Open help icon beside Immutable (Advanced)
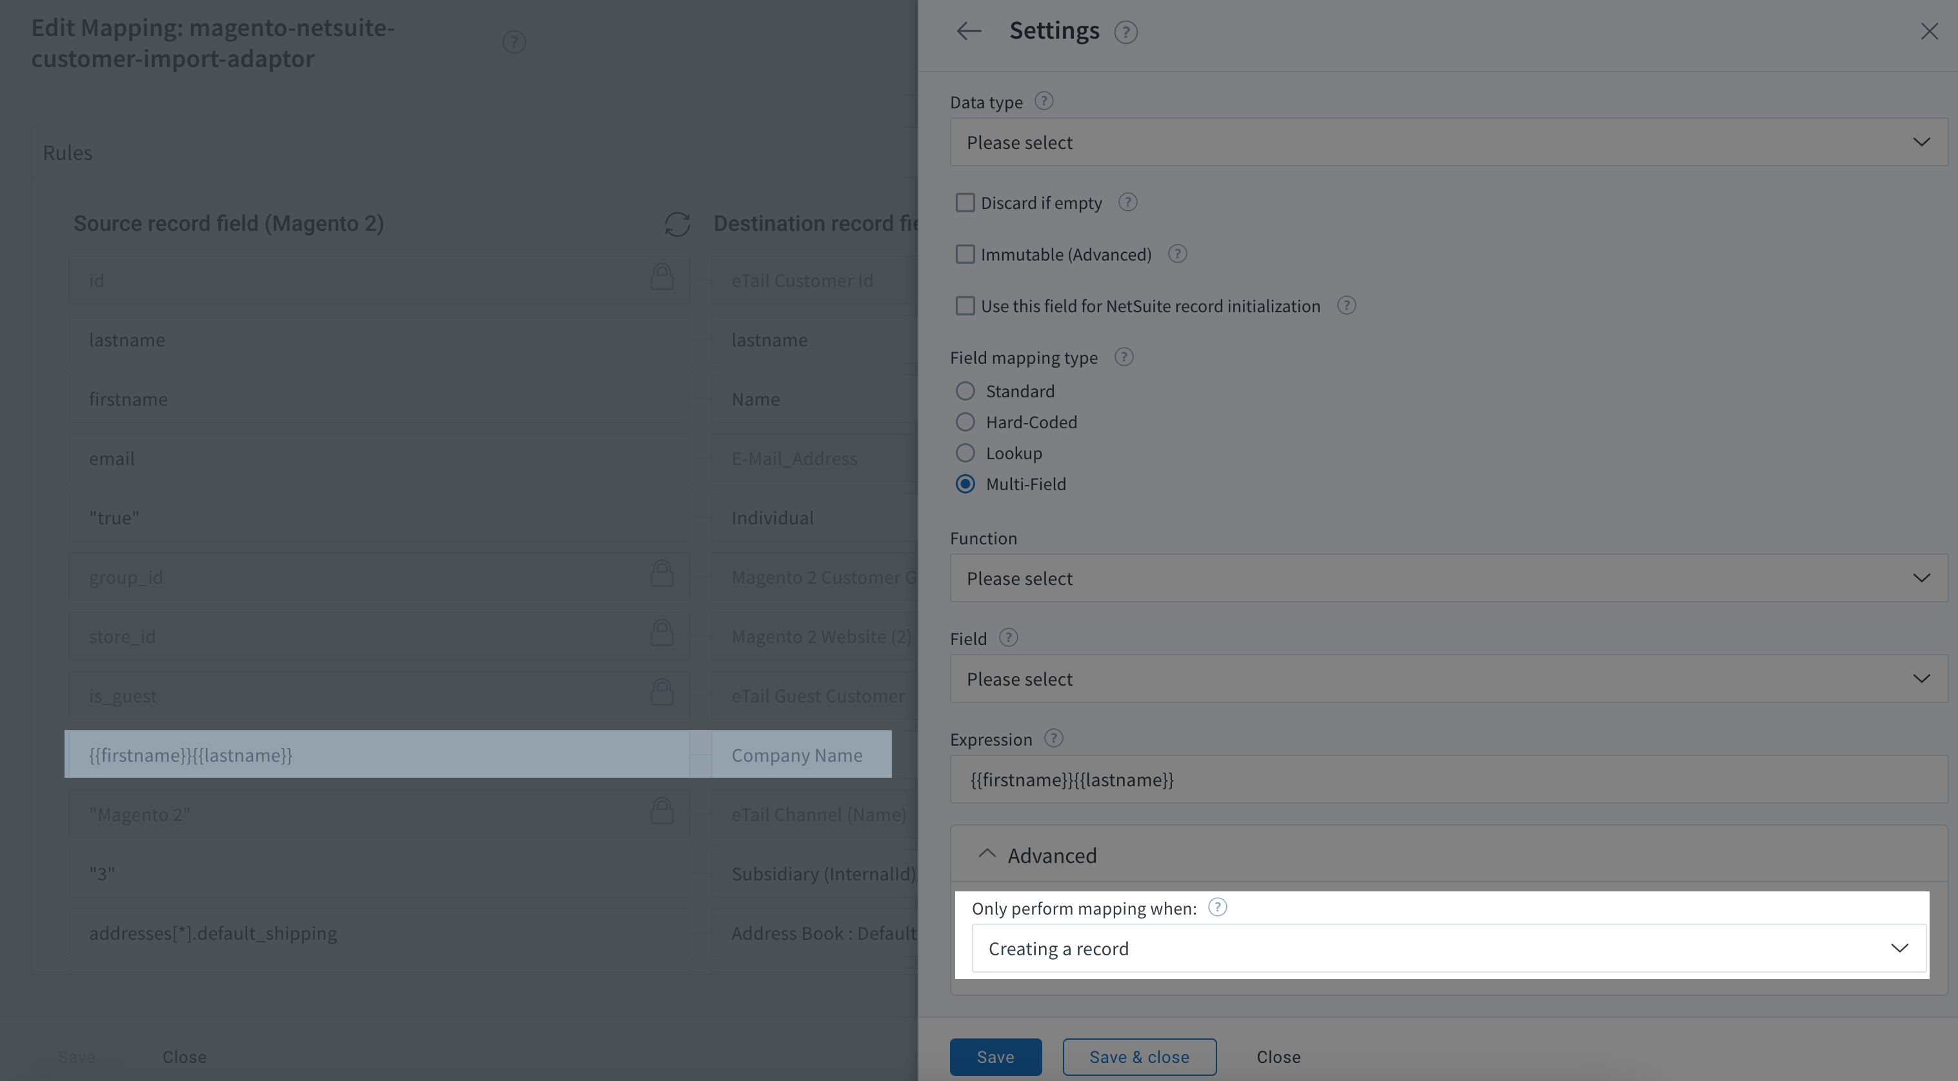Screen dimensions: 1958x1081 click(1177, 253)
